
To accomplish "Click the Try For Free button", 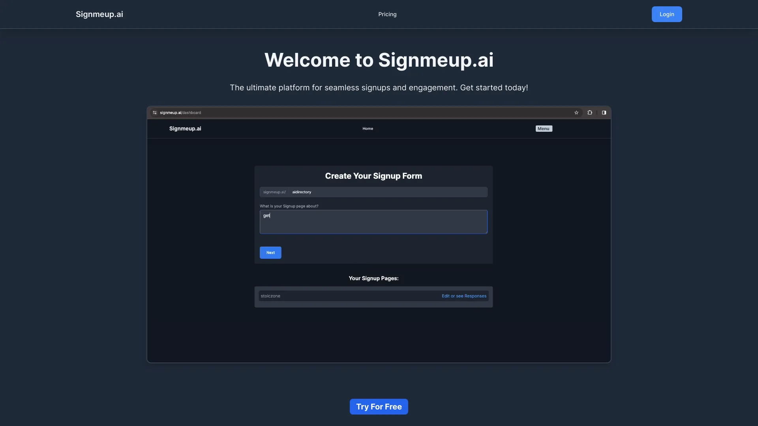I will (x=379, y=406).
